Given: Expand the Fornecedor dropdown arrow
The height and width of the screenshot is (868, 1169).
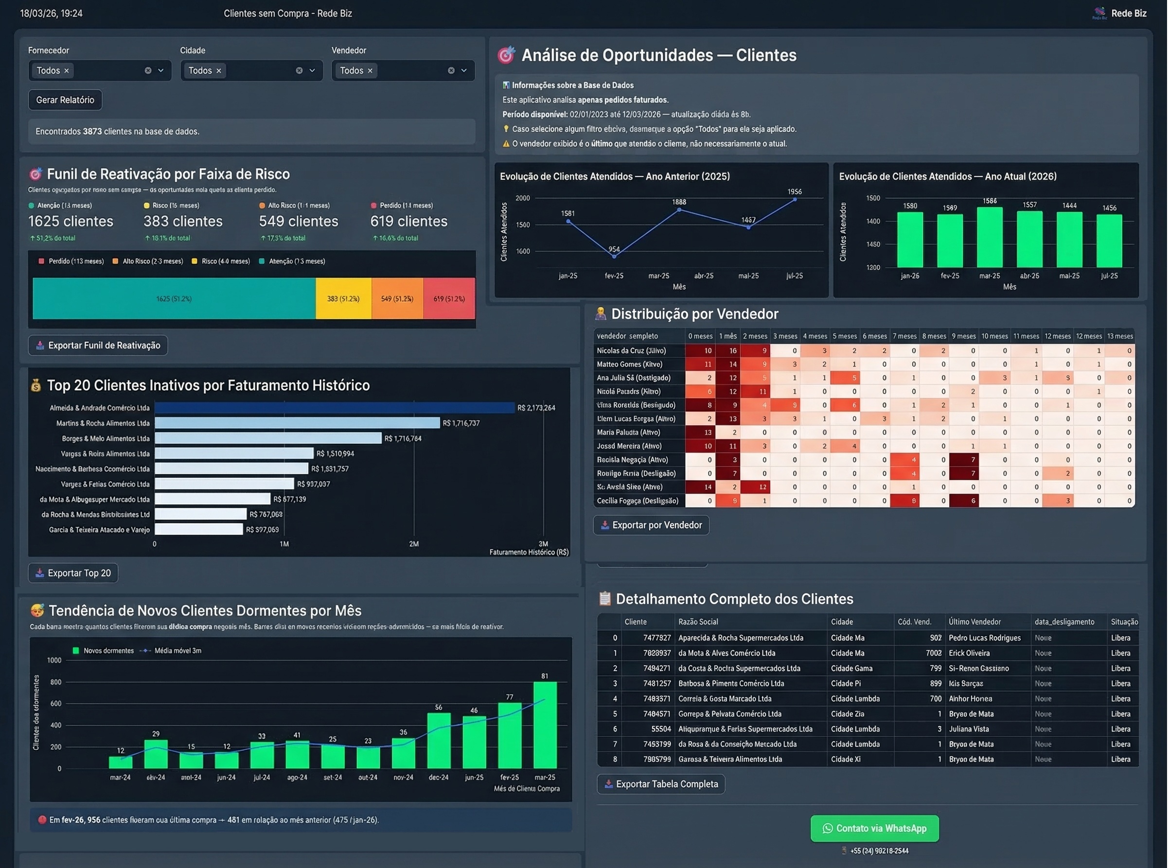Looking at the screenshot, I should pos(161,70).
